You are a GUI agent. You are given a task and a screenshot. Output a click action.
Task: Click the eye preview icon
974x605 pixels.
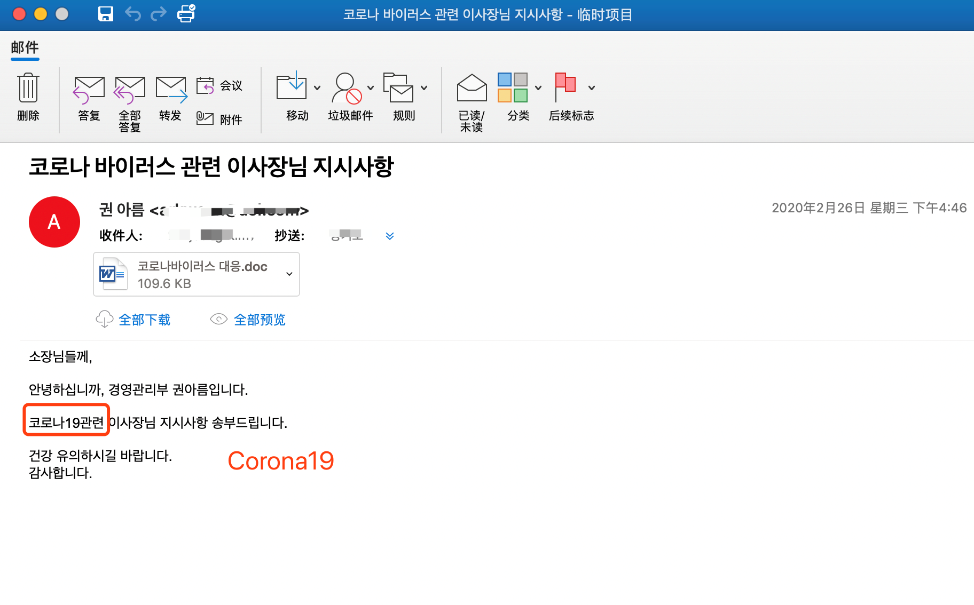[x=219, y=319]
